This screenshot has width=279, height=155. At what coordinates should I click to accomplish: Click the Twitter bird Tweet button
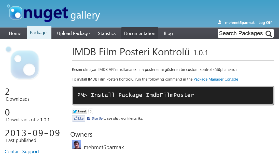(80, 111)
